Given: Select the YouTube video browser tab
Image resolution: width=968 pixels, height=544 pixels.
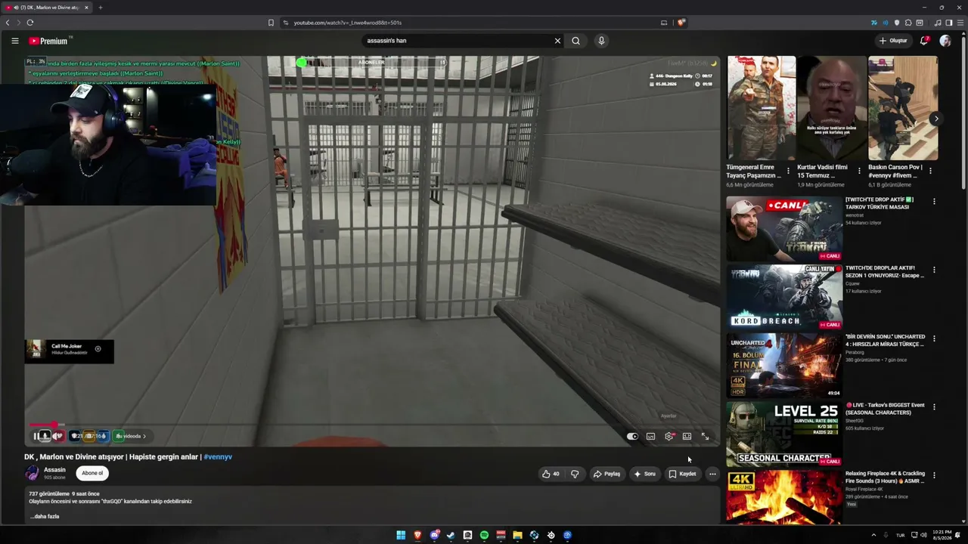Looking at the screenshot, I should coord(47,8).
